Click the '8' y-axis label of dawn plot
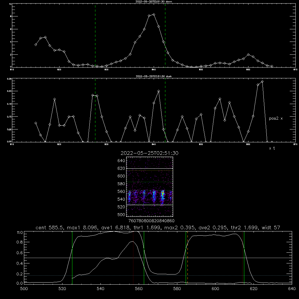 [11, 16]
